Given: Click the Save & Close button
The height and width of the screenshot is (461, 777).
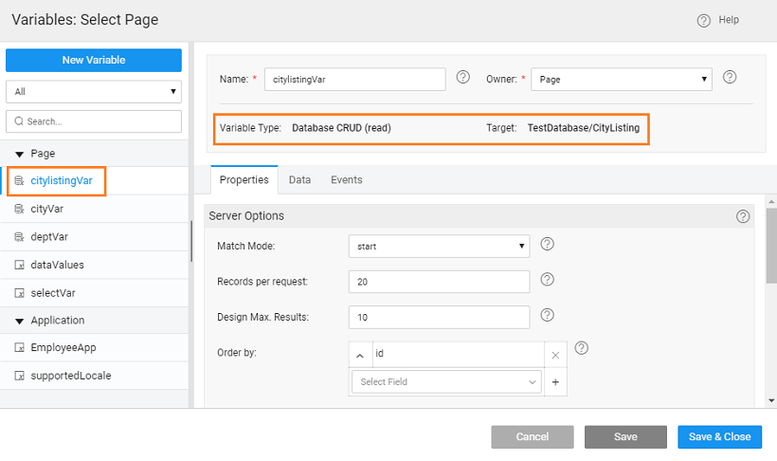Looking at the screenshot, I should 719,436.
